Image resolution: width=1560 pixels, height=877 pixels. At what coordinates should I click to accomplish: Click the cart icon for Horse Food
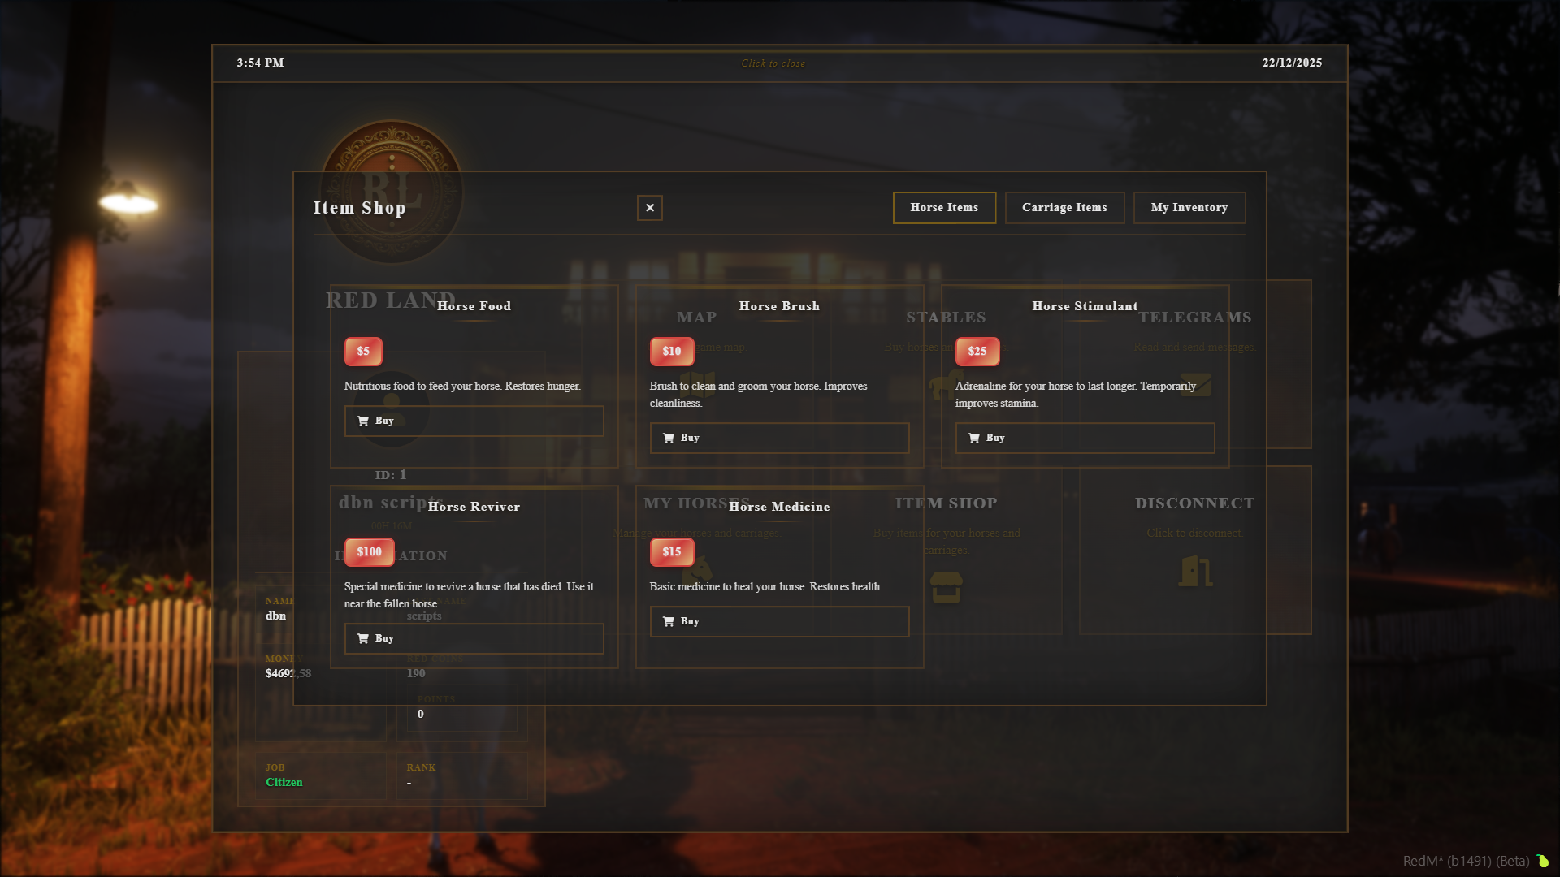coord(363,421)
